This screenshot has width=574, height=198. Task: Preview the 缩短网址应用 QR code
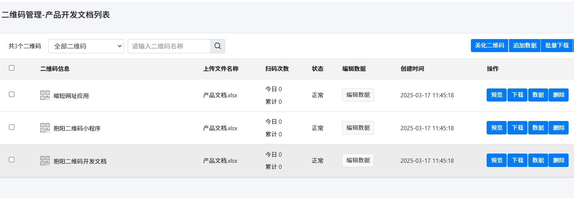coord(497,95)
